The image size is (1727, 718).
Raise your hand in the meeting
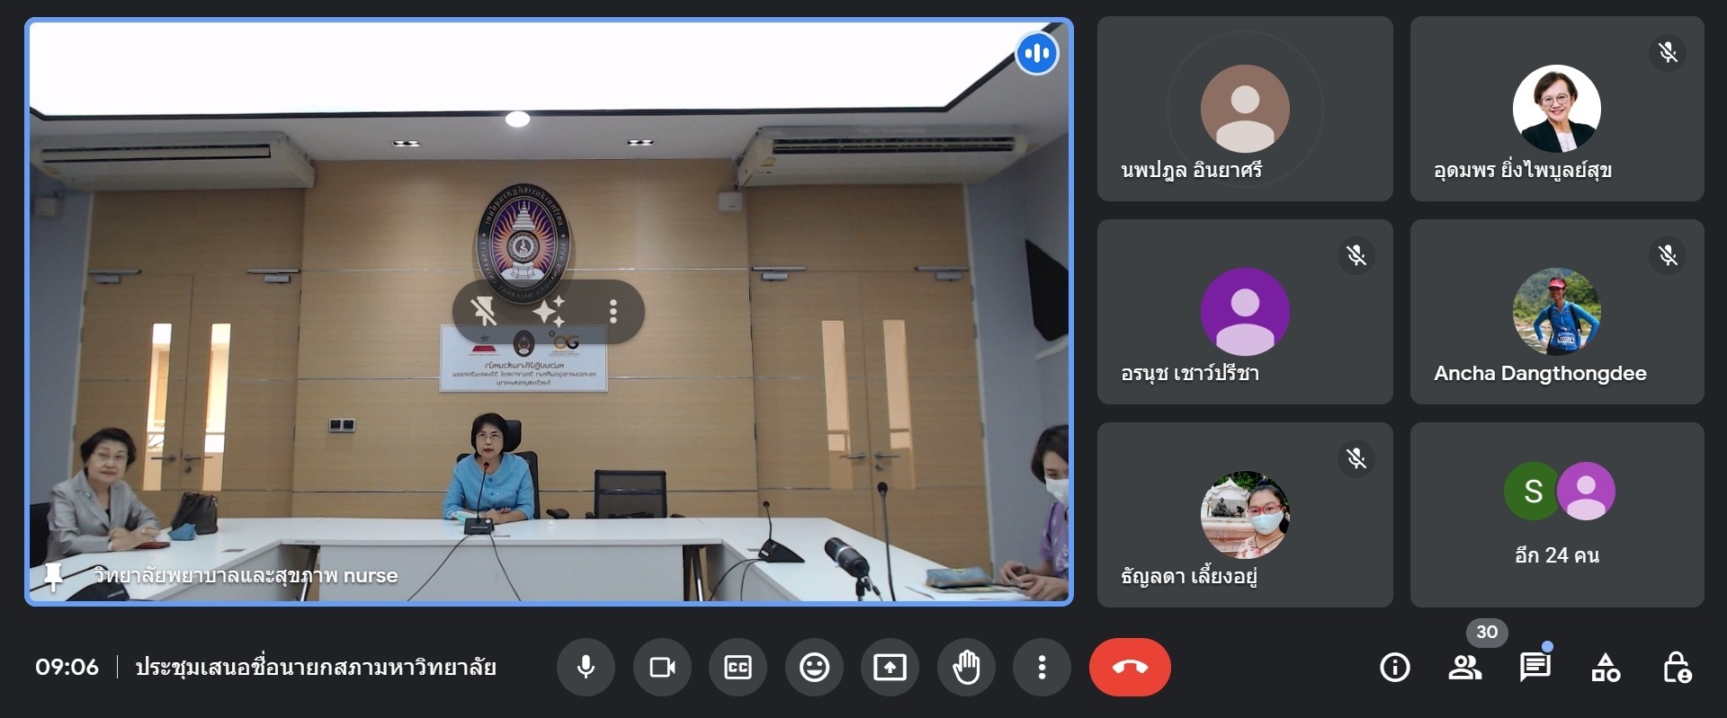(966, 667)
